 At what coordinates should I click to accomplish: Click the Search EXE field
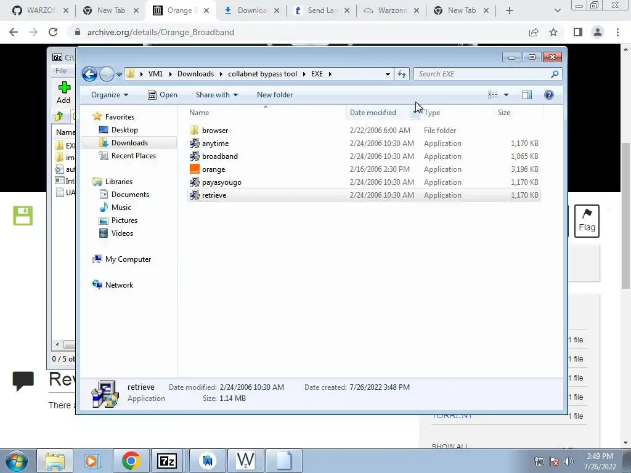point(487,74)
